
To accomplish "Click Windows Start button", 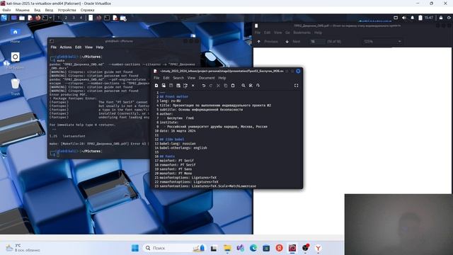I will point(135,248).
